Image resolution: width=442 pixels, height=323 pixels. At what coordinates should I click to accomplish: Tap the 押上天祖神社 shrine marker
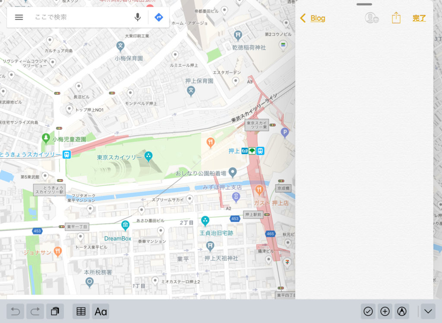coord(210,246)
